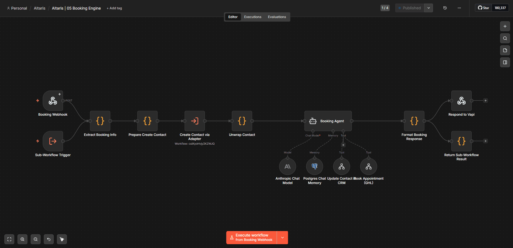Select the Format Booking Response node

click(x=414, y=121)
